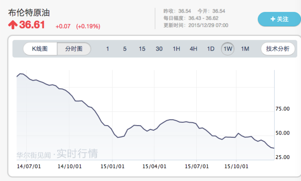Click the 14/10/01 date axis label

(x=69, y=166)
